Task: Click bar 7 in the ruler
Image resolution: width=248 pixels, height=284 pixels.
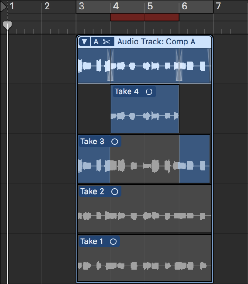Action: pyautogui.click(x=219, y=6)
